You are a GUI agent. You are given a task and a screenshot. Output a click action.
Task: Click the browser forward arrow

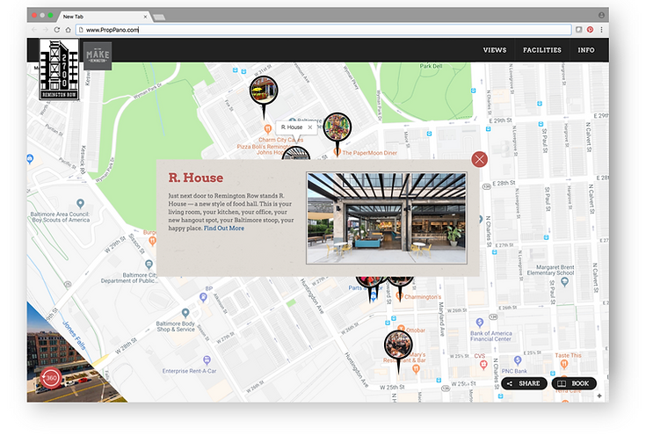[46, 30]
